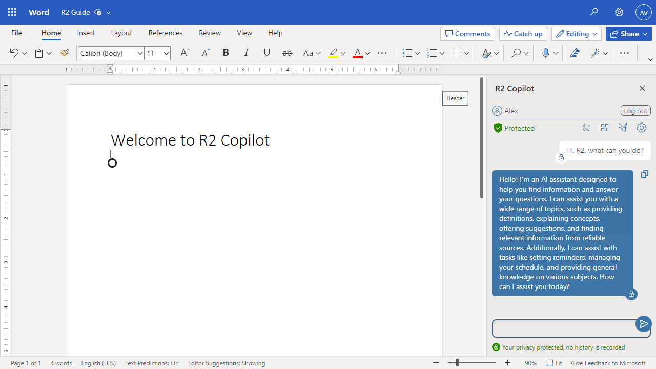Send the Copilot message
This screenshot has width=656, height=369.
(x=643, y=324)
